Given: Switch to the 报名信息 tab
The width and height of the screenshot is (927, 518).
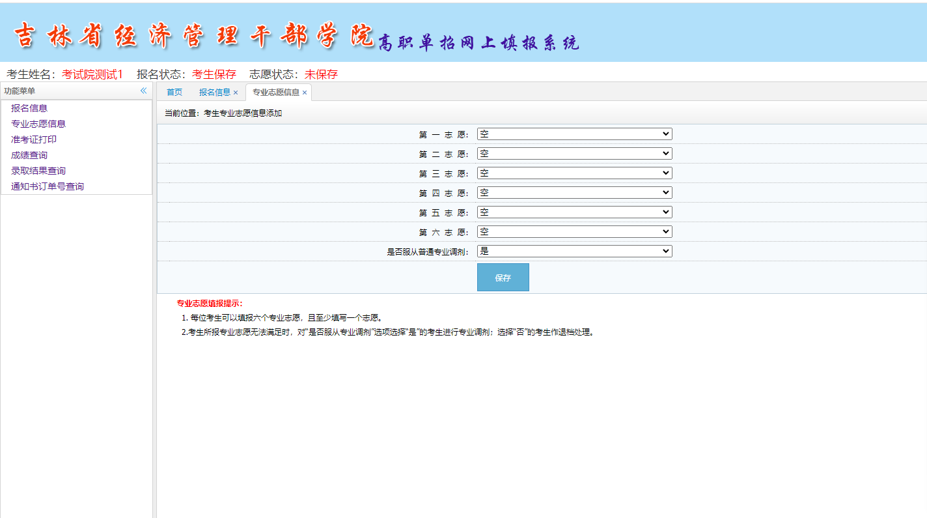Looking at the screenshot, I should click(x=215, y=92).
